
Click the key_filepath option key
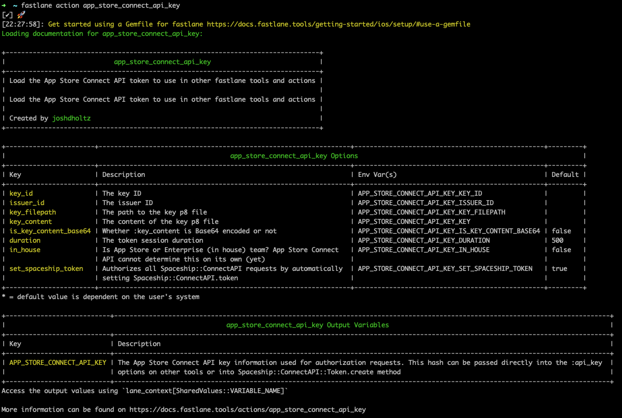[x=33, y=212]
